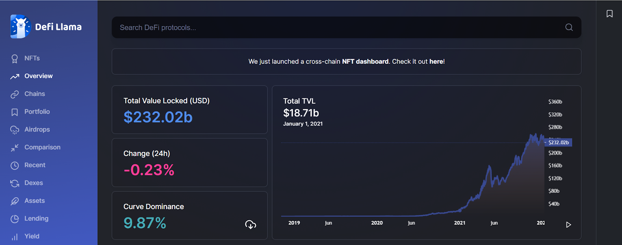This screenshot has width=622, height=245.
Task: Open the NFT dashboard link
Action: (x=365, y=61)
